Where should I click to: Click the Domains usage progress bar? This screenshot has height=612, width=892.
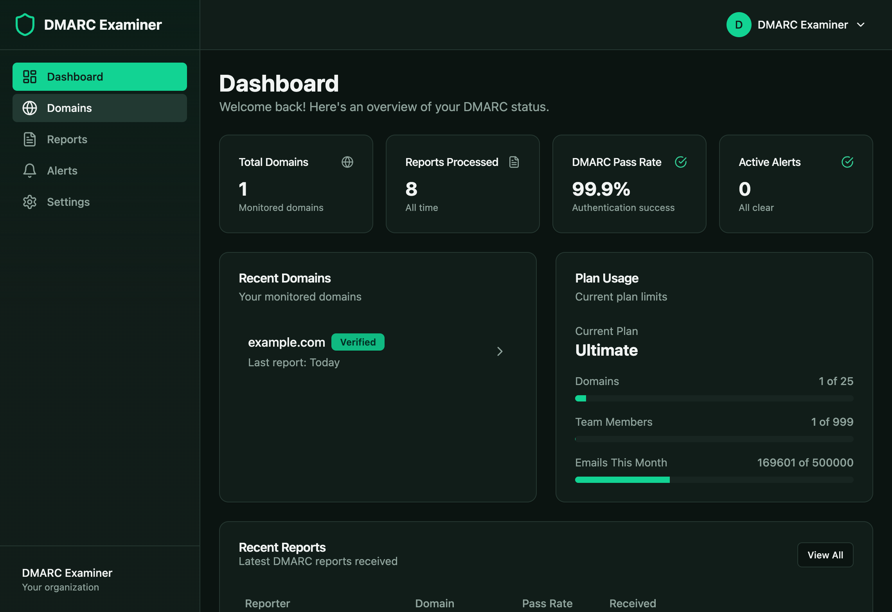click(x=714, y=398)
